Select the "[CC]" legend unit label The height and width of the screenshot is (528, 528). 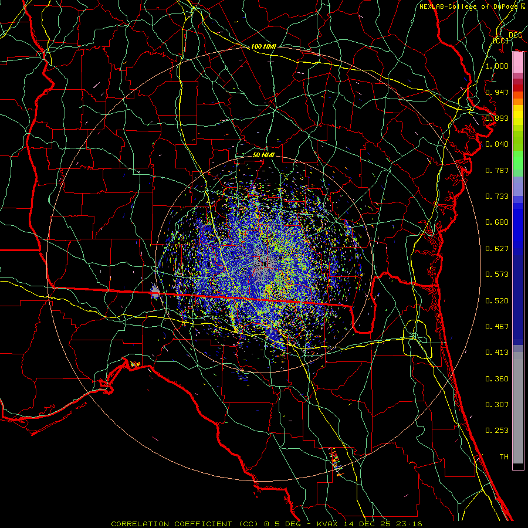coord(501,40)
